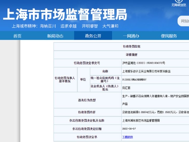Select the 详情摘要 header text
Viewport: 189px width, 142px height.
click(132, 55)
